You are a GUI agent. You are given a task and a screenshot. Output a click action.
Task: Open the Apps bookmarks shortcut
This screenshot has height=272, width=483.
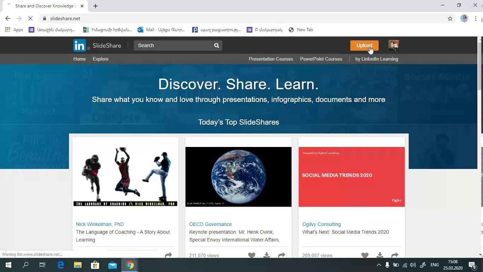[x=14, y=30]
